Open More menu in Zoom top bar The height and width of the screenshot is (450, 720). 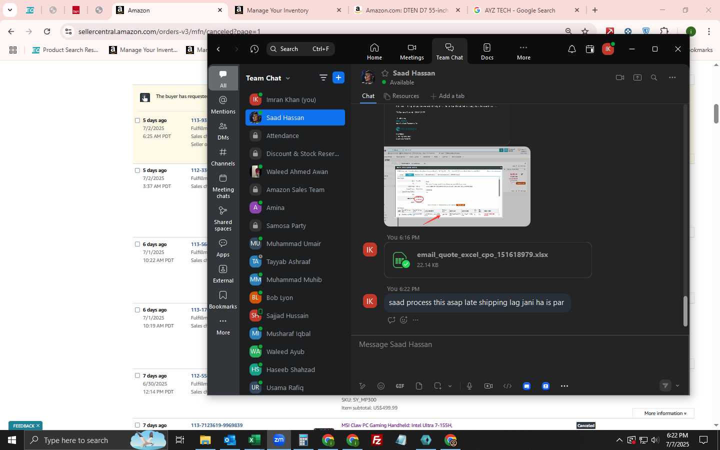tap(523, 51)
